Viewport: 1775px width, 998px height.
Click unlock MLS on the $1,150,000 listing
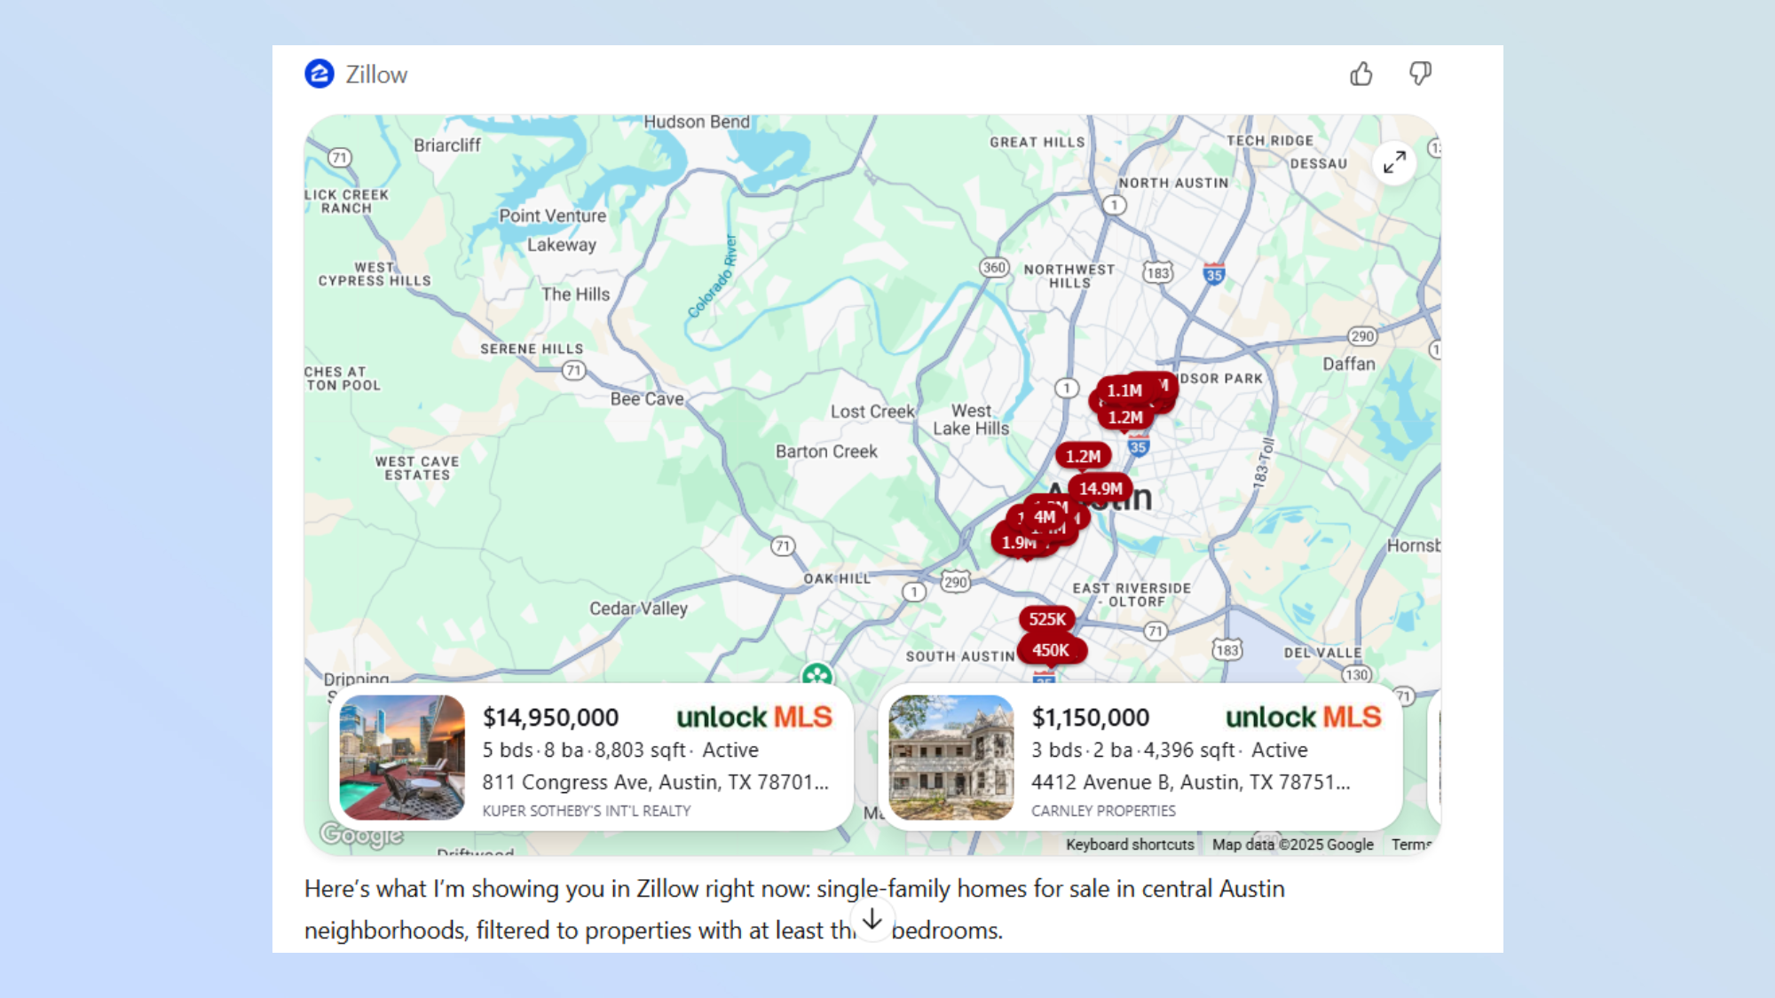point(1304,718)
